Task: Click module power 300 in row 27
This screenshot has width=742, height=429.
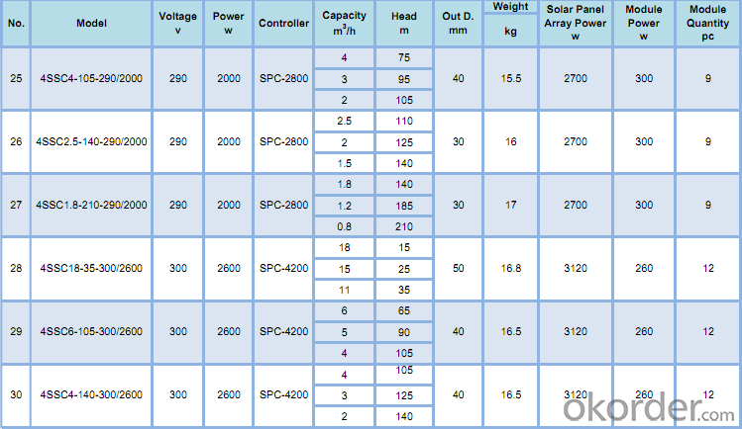Action: 644,205
